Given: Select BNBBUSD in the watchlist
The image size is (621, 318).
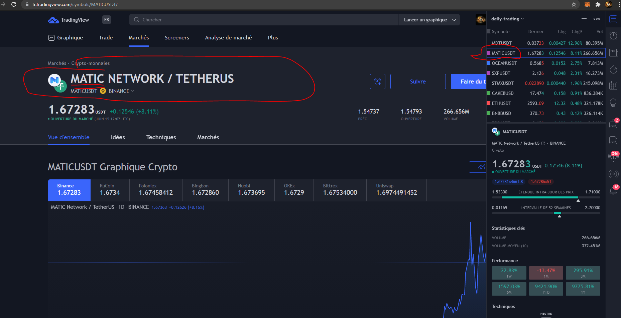Looking at the screenshot, I should 546,113.
